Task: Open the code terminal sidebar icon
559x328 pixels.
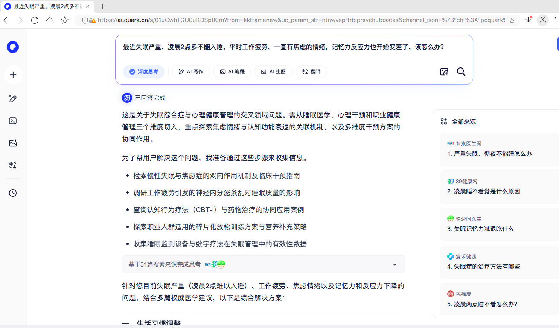Action: point(13,121)
